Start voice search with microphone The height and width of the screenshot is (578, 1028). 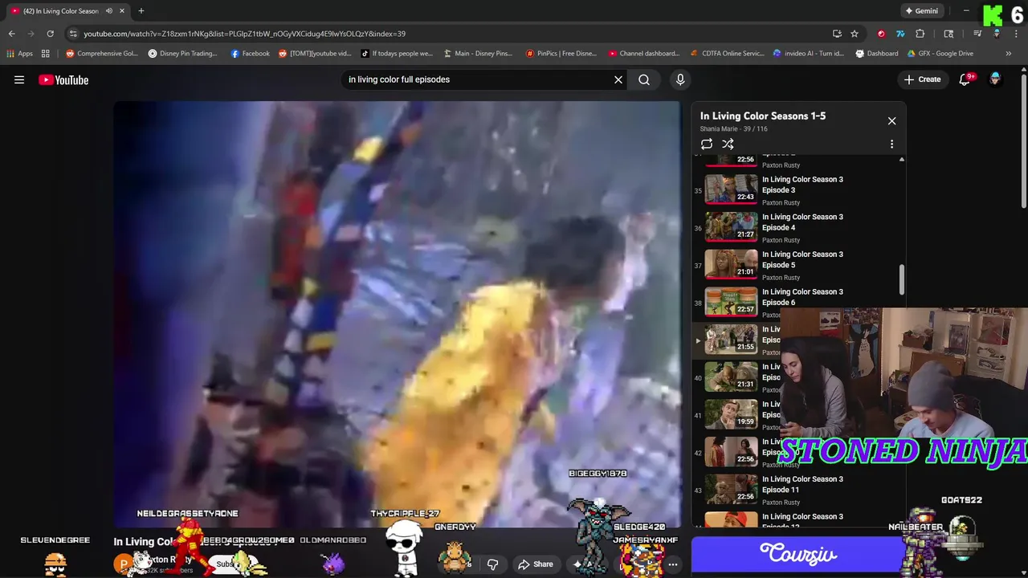coord(680,79)
